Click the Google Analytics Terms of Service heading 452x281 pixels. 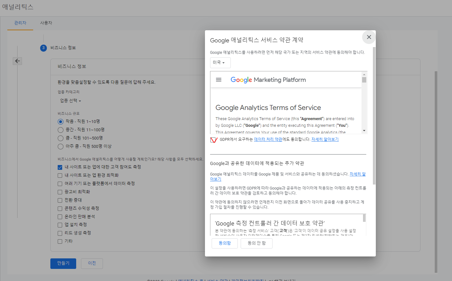click(x=268, y=108)
